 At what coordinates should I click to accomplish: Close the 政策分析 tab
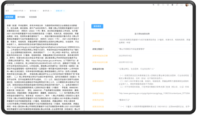[x=64, y=11]
